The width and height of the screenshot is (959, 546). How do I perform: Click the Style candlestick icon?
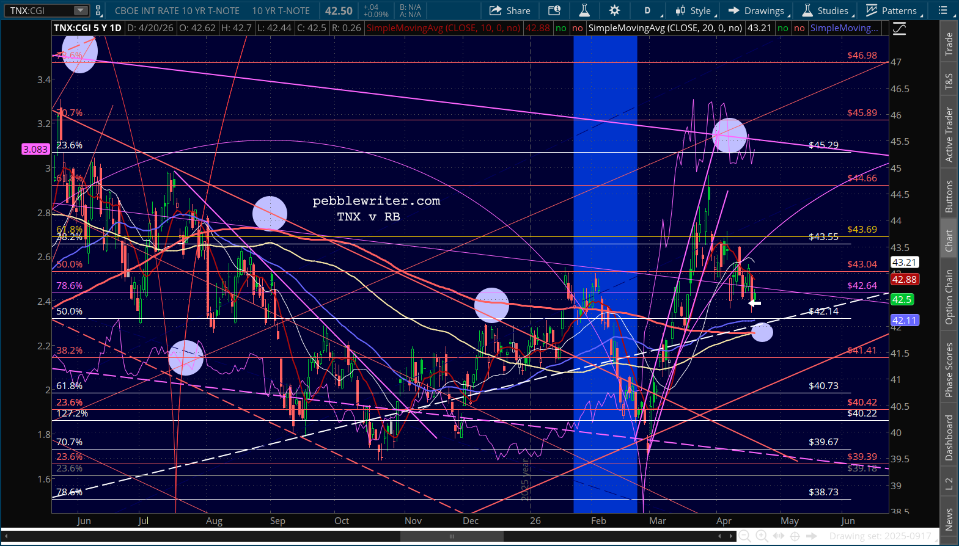click(x=680, y=10)
